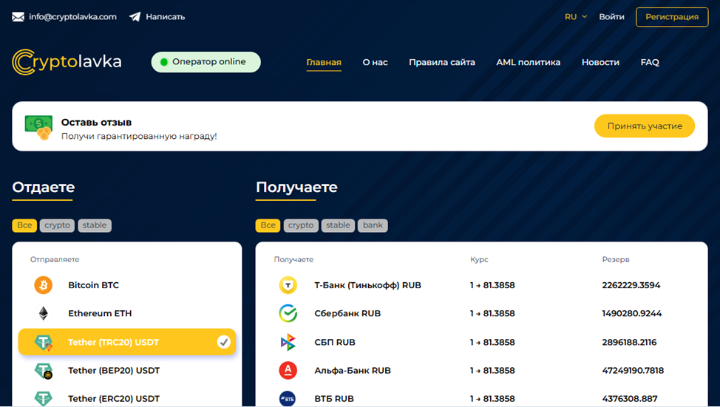Select Tether (TRC20) USDT row

click(126, 342)
